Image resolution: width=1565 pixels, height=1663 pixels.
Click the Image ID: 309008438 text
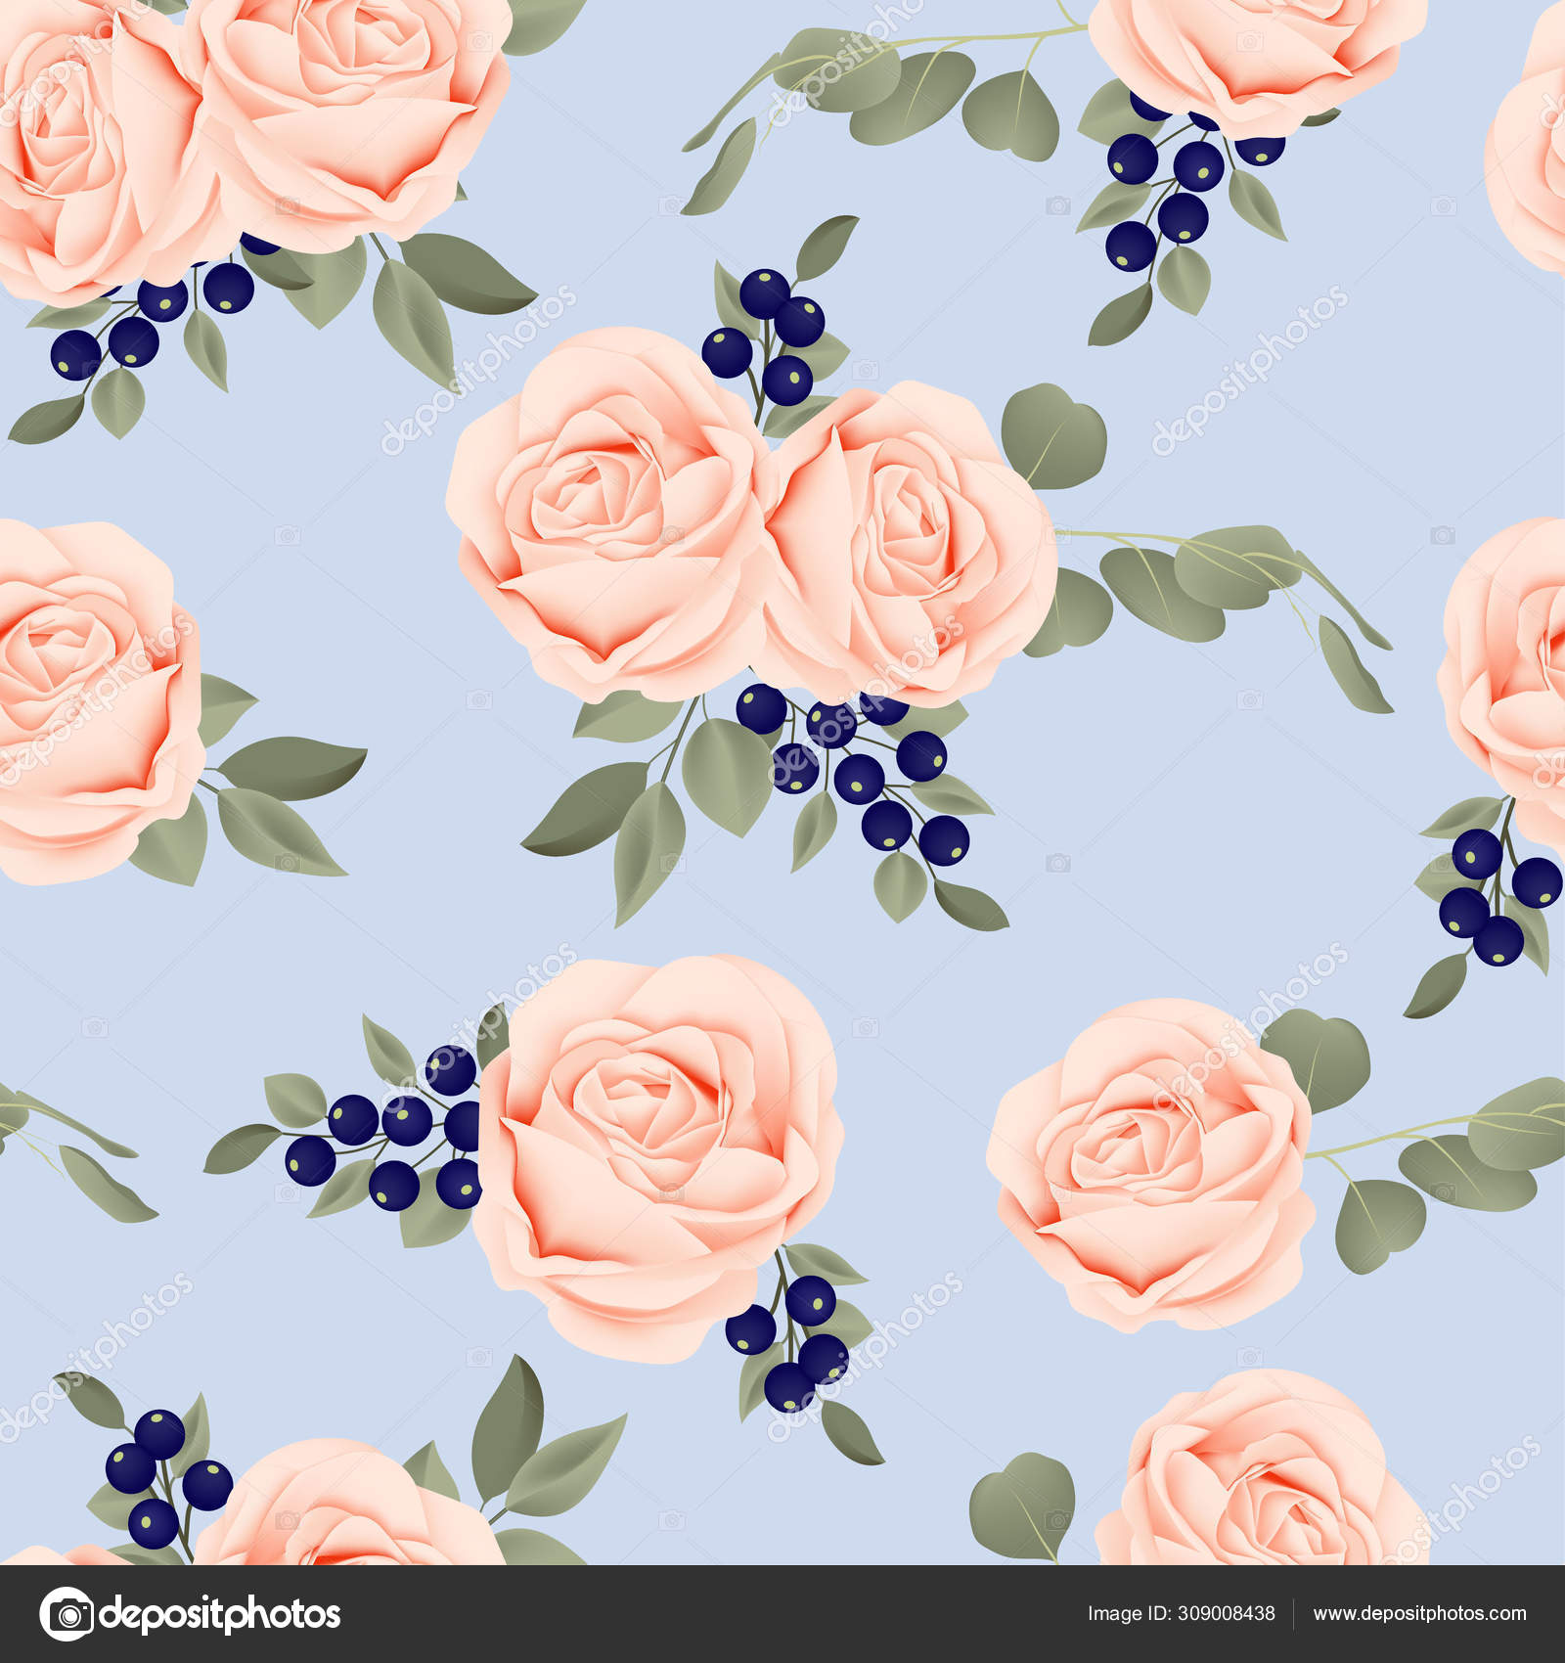click(1181, 1614)
